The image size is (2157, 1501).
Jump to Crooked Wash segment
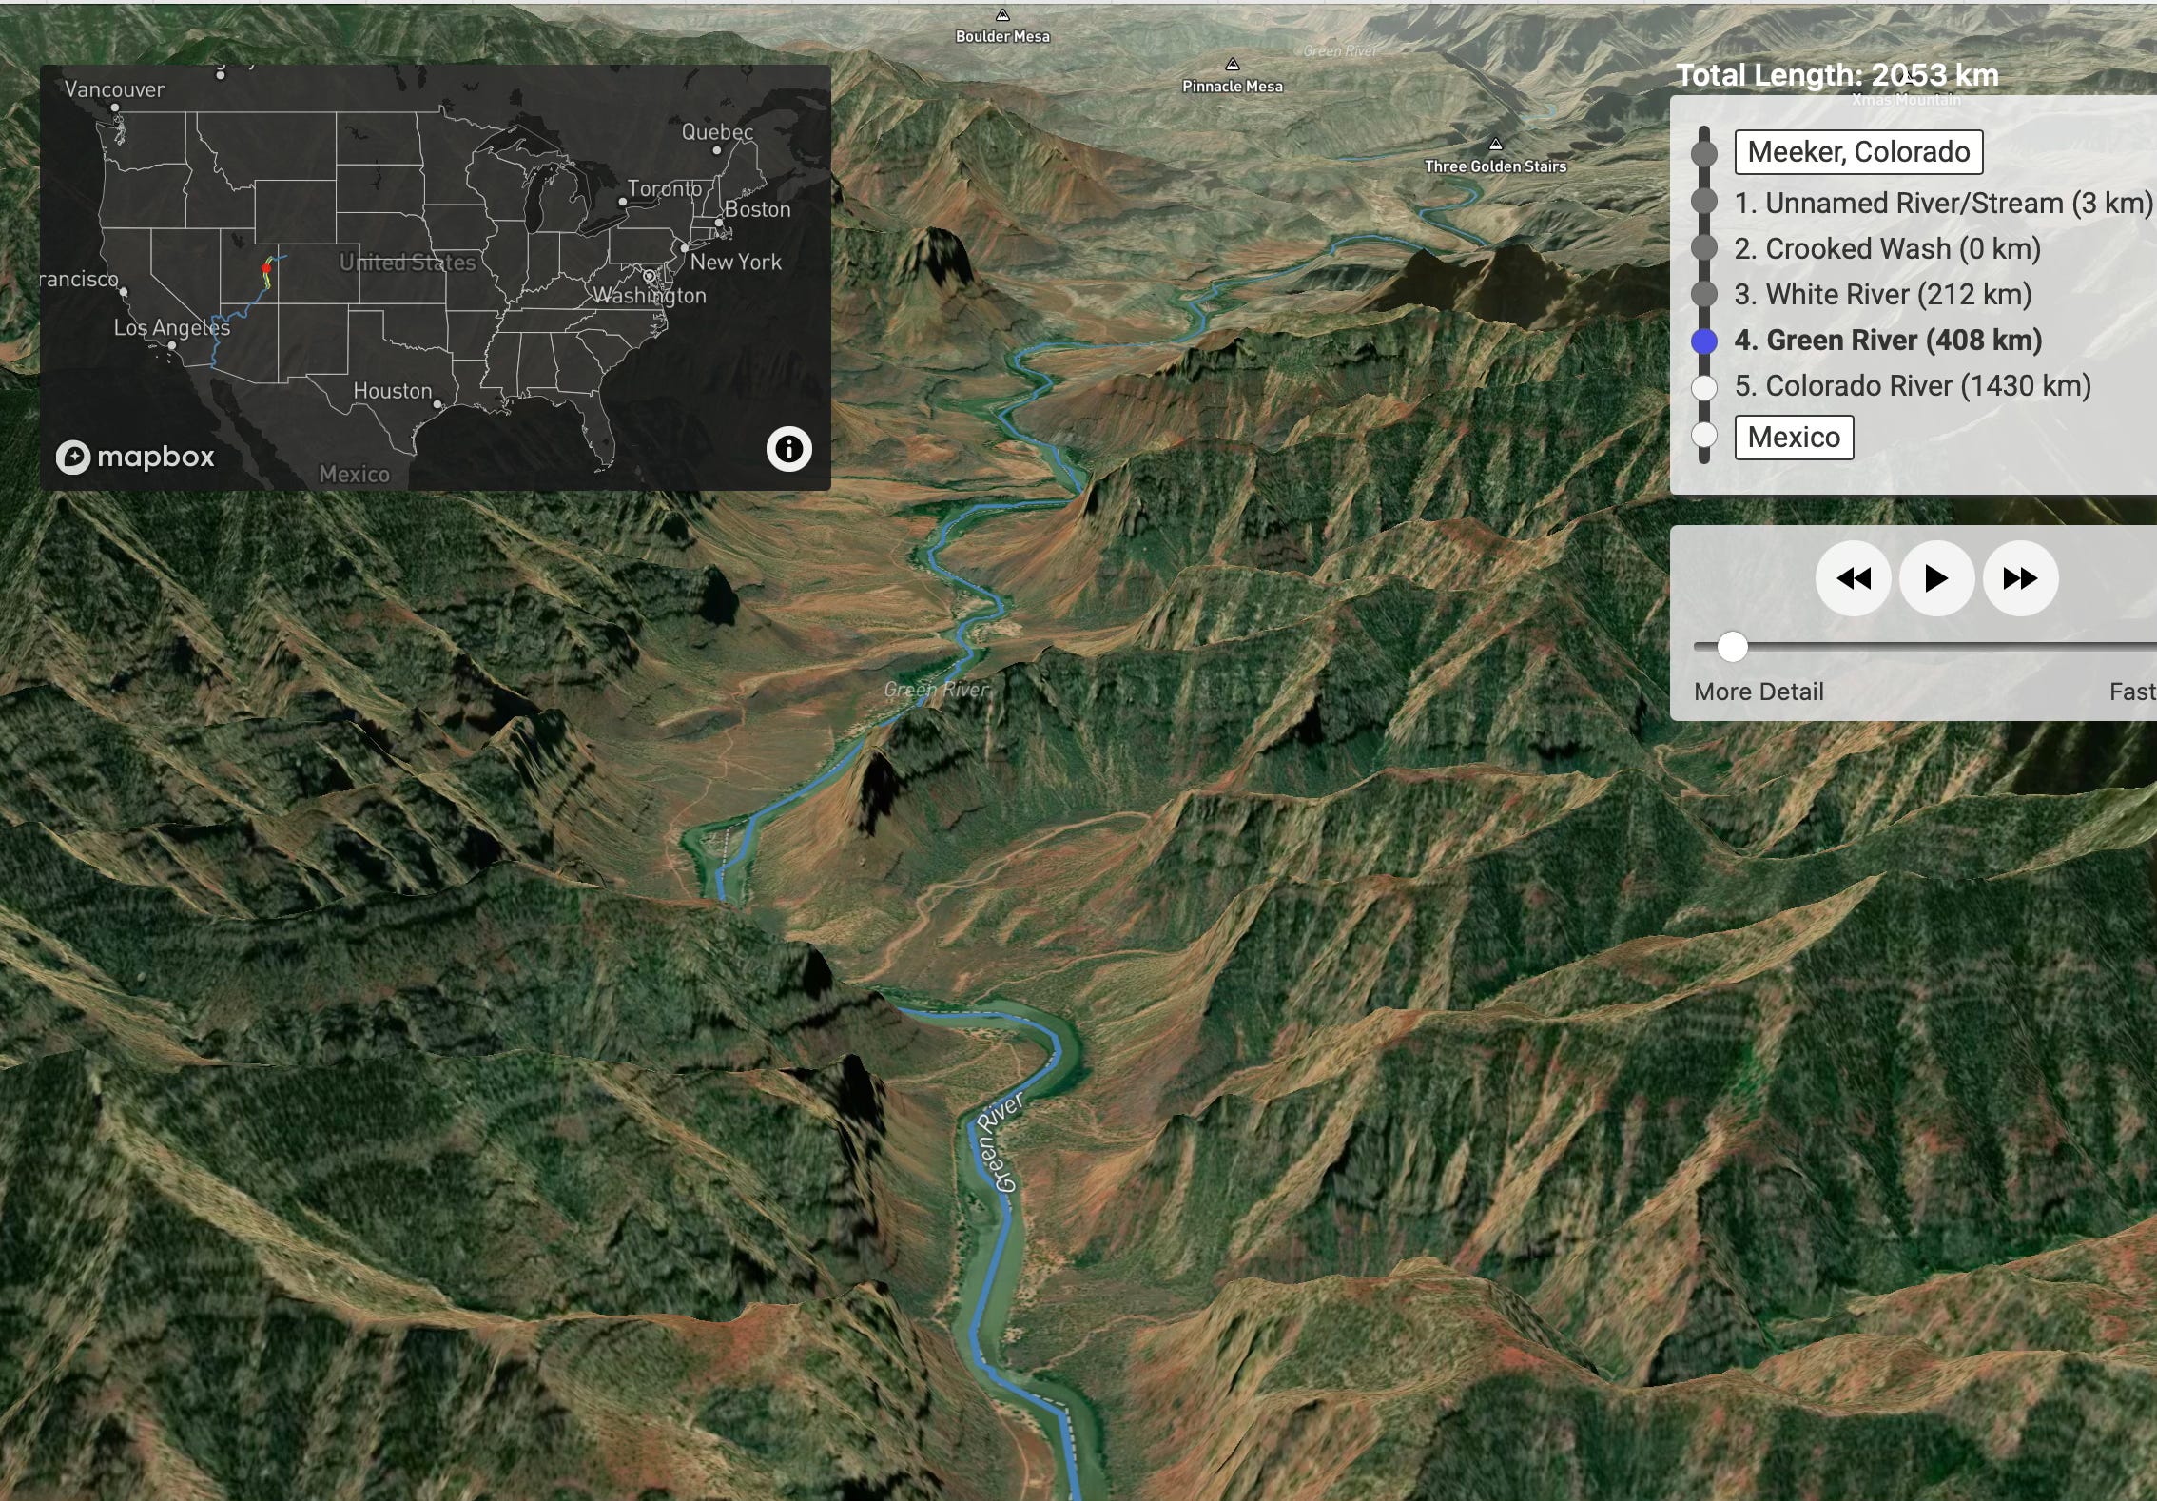(1887, 249)
